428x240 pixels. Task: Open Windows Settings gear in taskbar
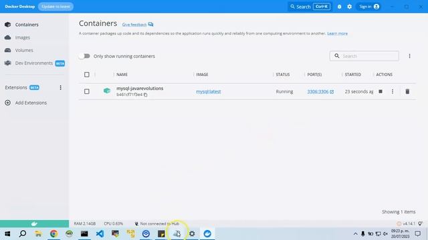[x=192, y=234]
